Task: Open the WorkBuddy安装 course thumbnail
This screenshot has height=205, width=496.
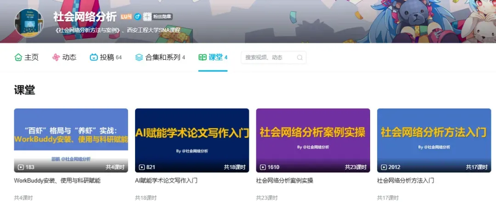Action: point(71,141)
